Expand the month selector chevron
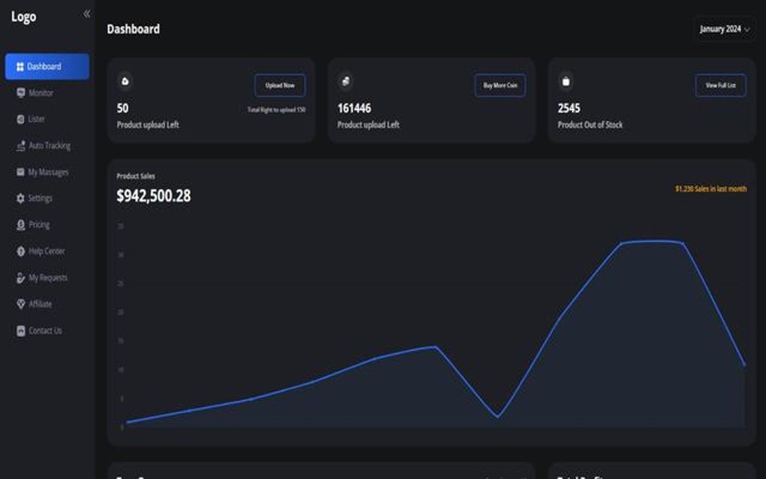 click(747, 29)
